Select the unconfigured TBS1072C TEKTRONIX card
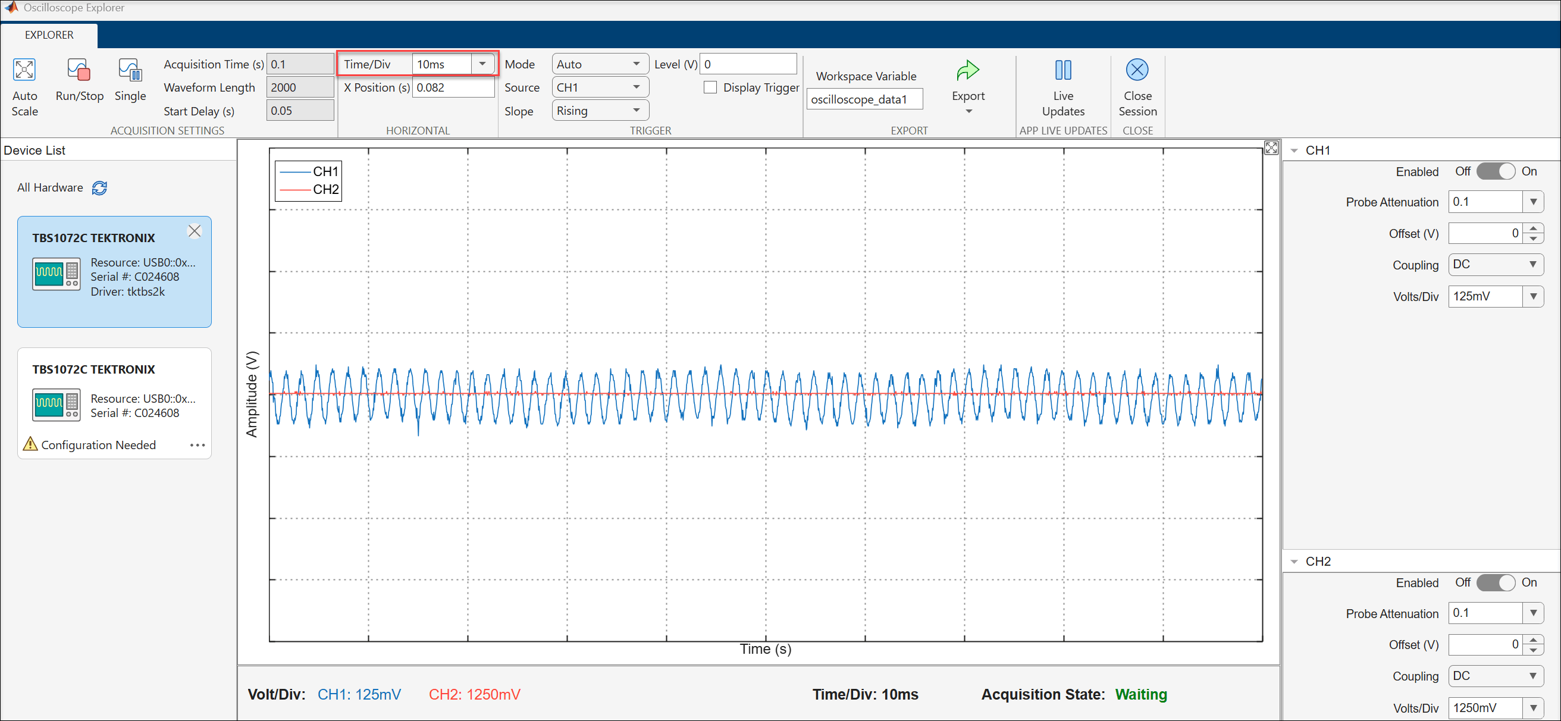Viewport: 1561px width, 721px height. coord(114,403)
